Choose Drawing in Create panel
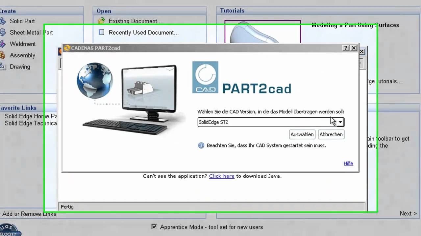 20,67
